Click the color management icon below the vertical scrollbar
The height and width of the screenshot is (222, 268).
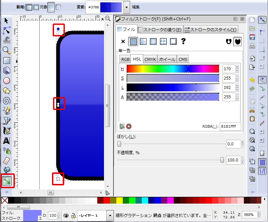[x=107, y=193]
